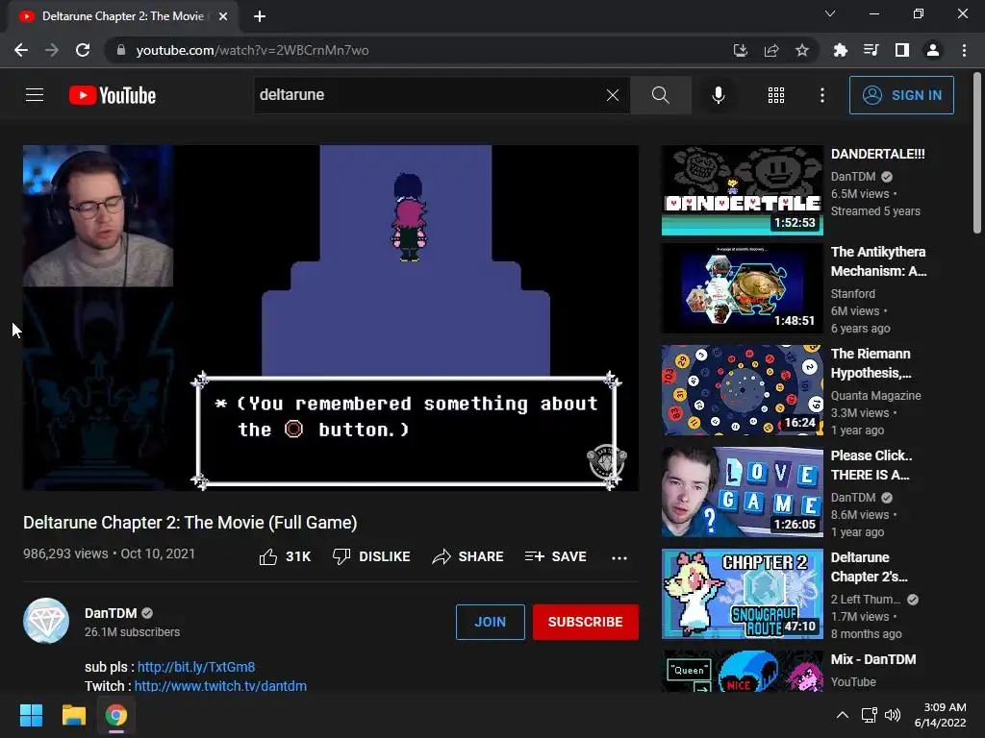This screenshot has height=738, width=985.
Task: Close the Deltarune Chapter 2 tab
Action: point(223,16)
